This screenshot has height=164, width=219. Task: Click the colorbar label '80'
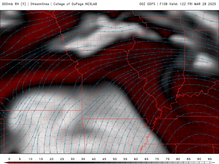point(178,159)
